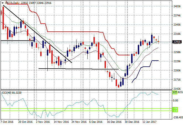The height and width of the screenshot is (125, 183).
Task: Click the CCI 0.00 level label
Action: point(176,101)
